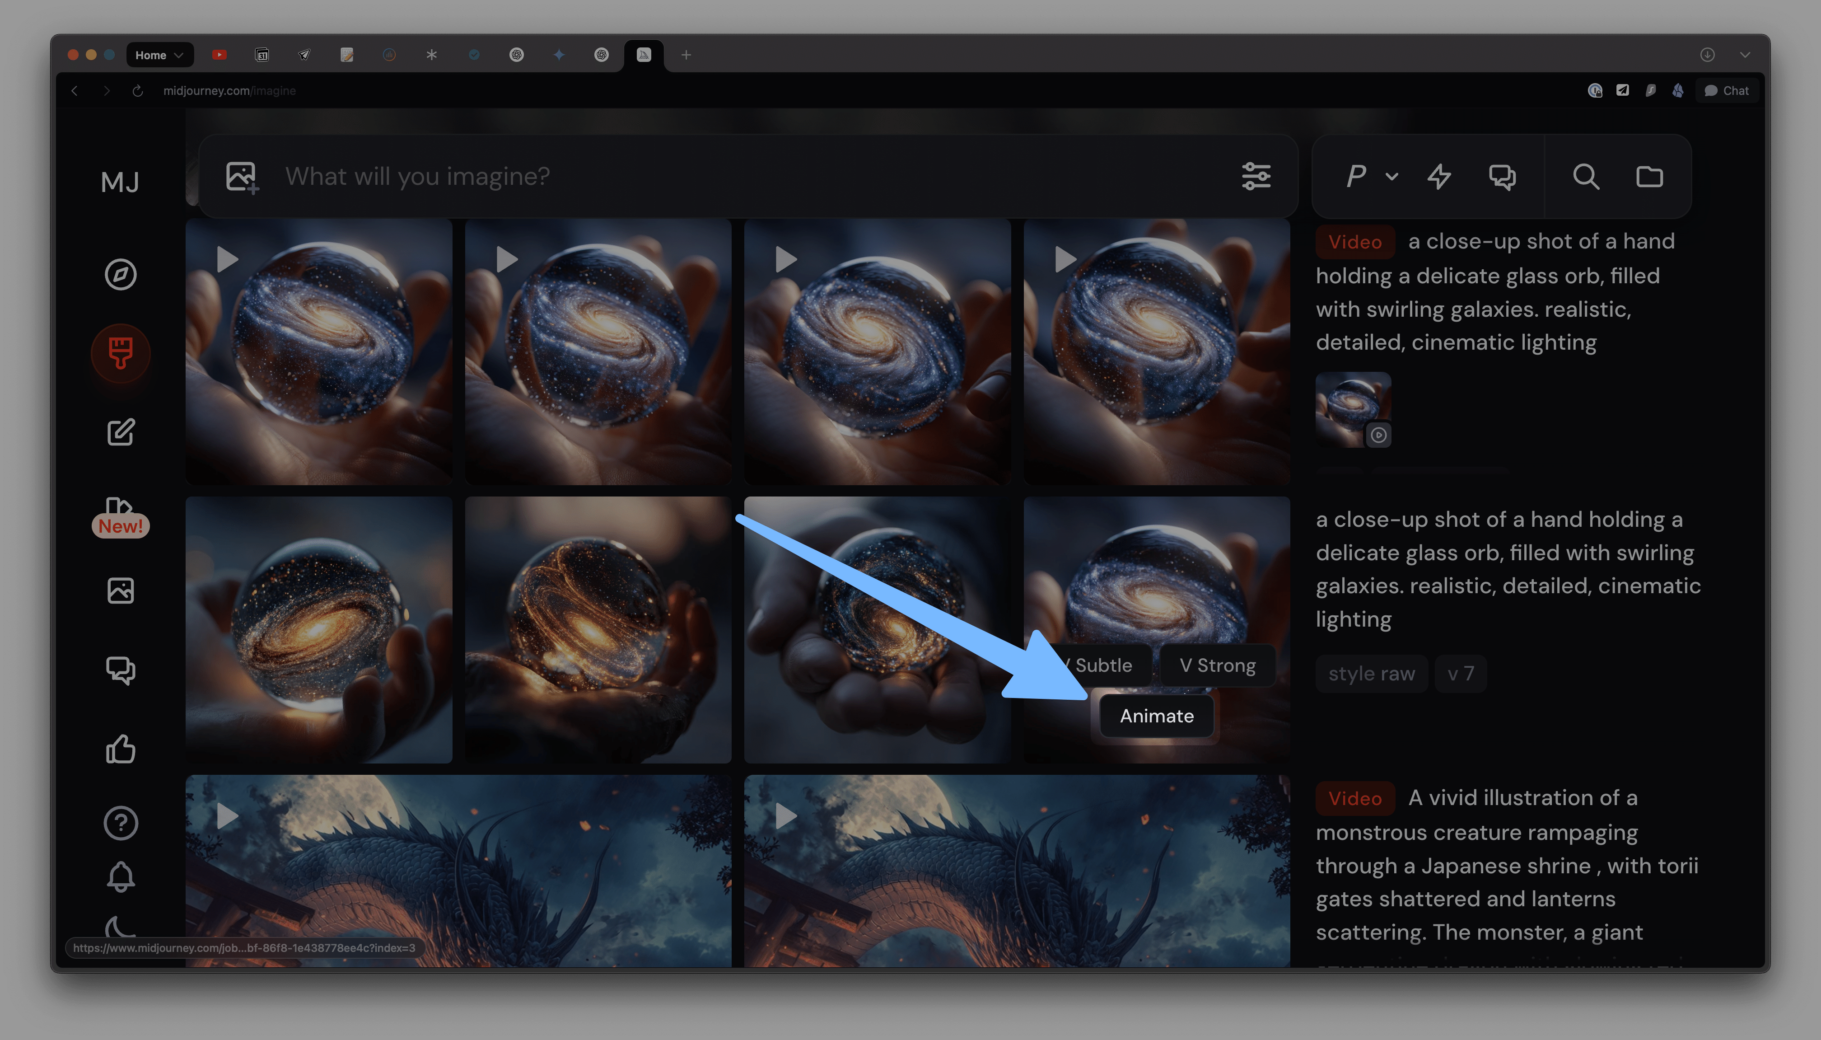Open the Edit pencil icon in sidebar
This screenshot has width=1821, height=1040.
coord(121,432)
